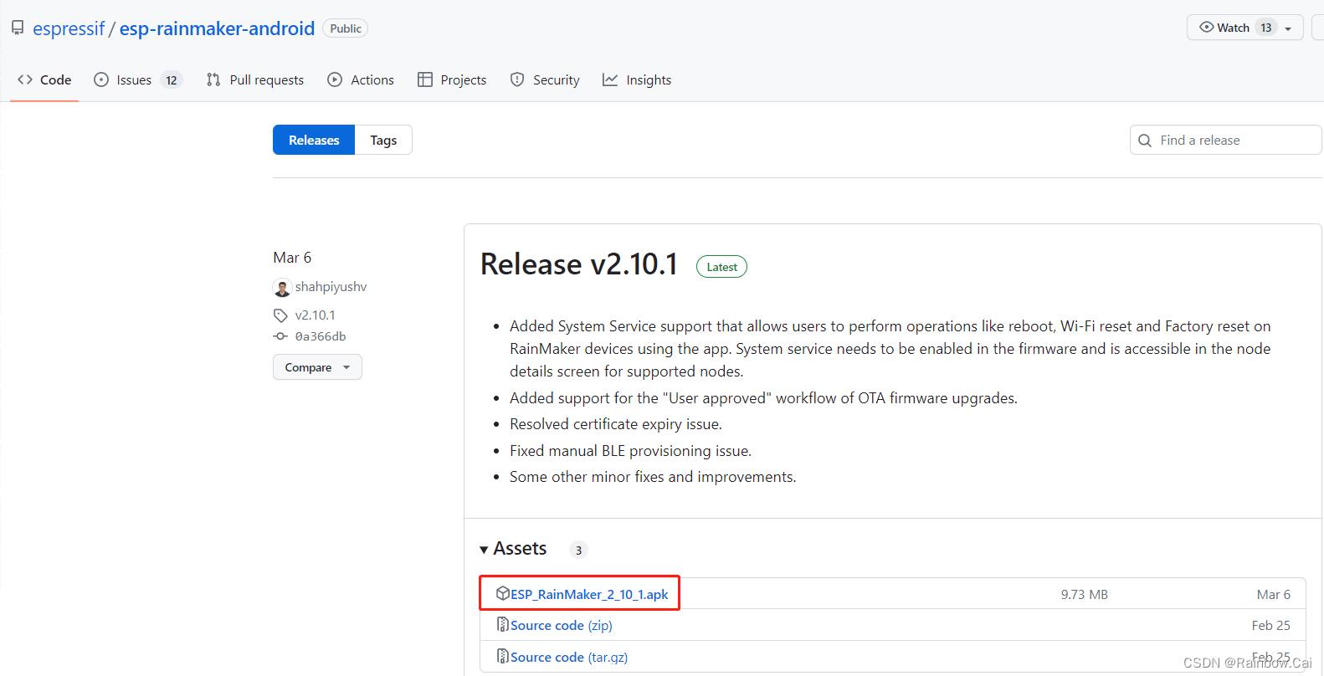Open the Release v2.10.1 title
The image size is (1324, 676).
pos(578,264)
